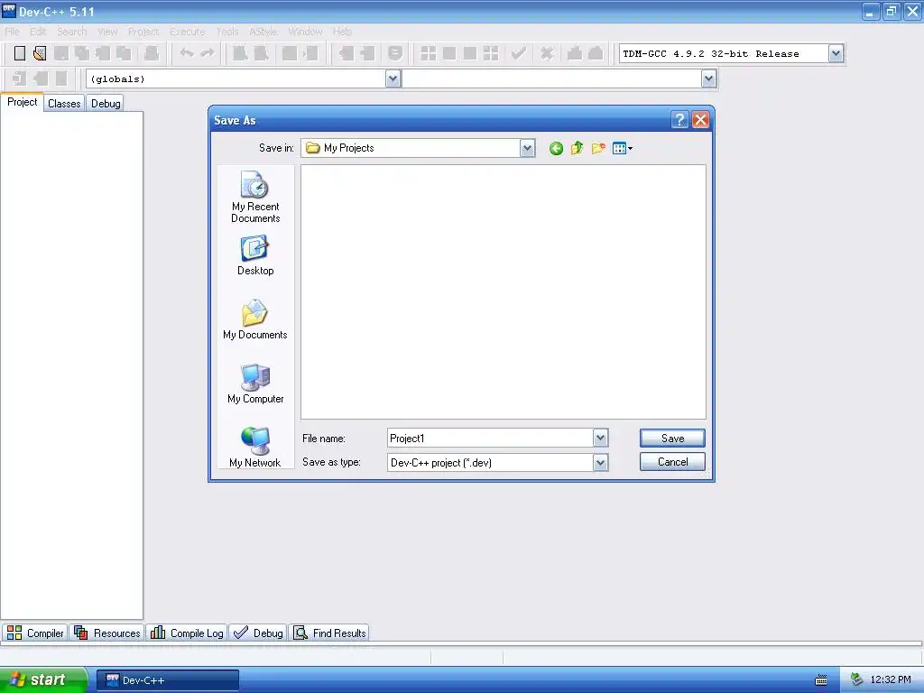Image resolution: width=924 pixels, height=693 pixels.
Task: Click the Replace toolbar icon
Action: (261, 53)
